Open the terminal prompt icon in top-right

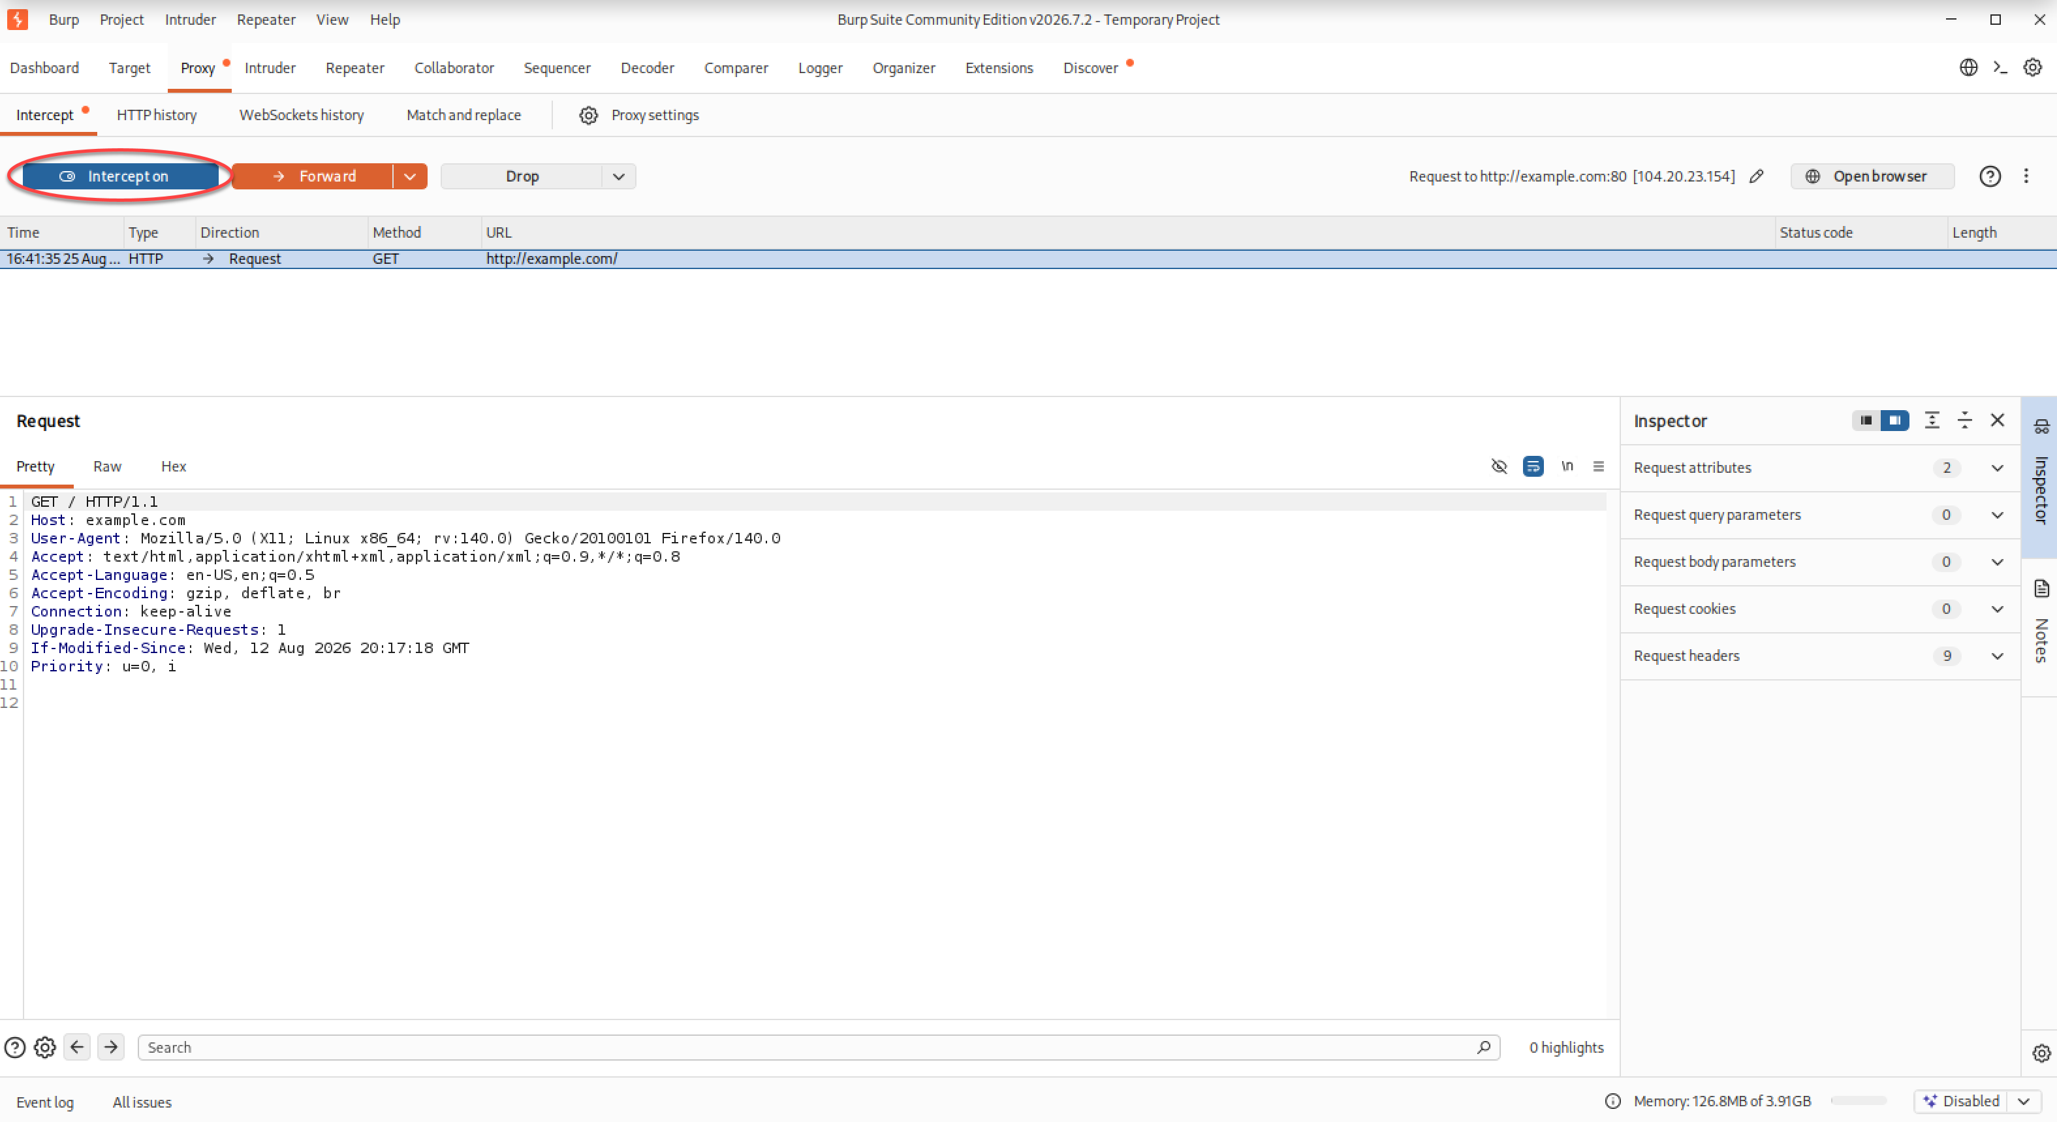pos(2000,68)
